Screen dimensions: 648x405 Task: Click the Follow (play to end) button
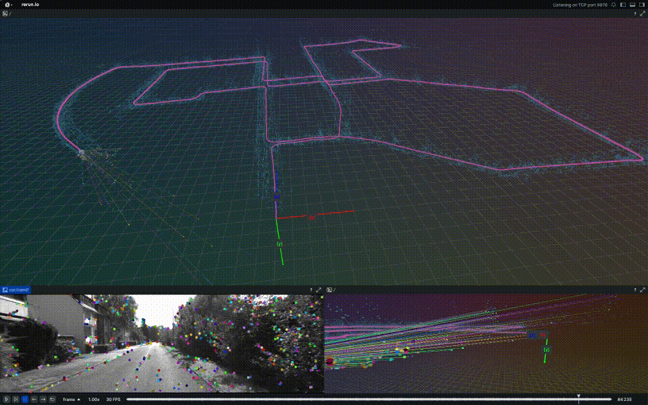tap(16, 399)
